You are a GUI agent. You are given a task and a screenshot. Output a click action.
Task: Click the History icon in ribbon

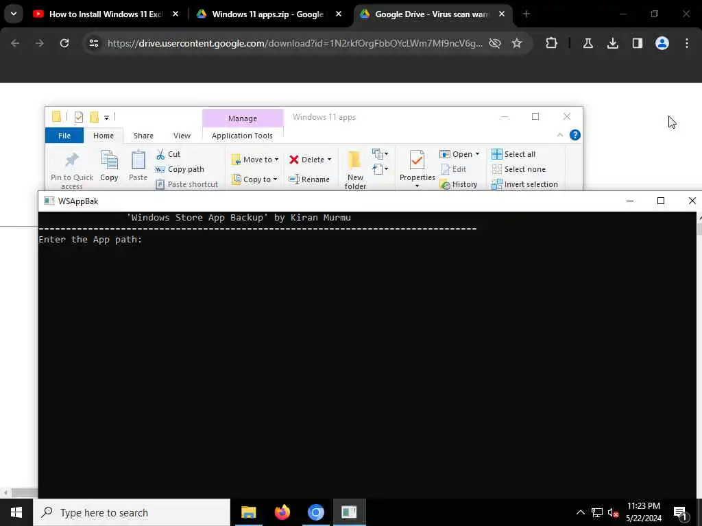tap(445, 184)
